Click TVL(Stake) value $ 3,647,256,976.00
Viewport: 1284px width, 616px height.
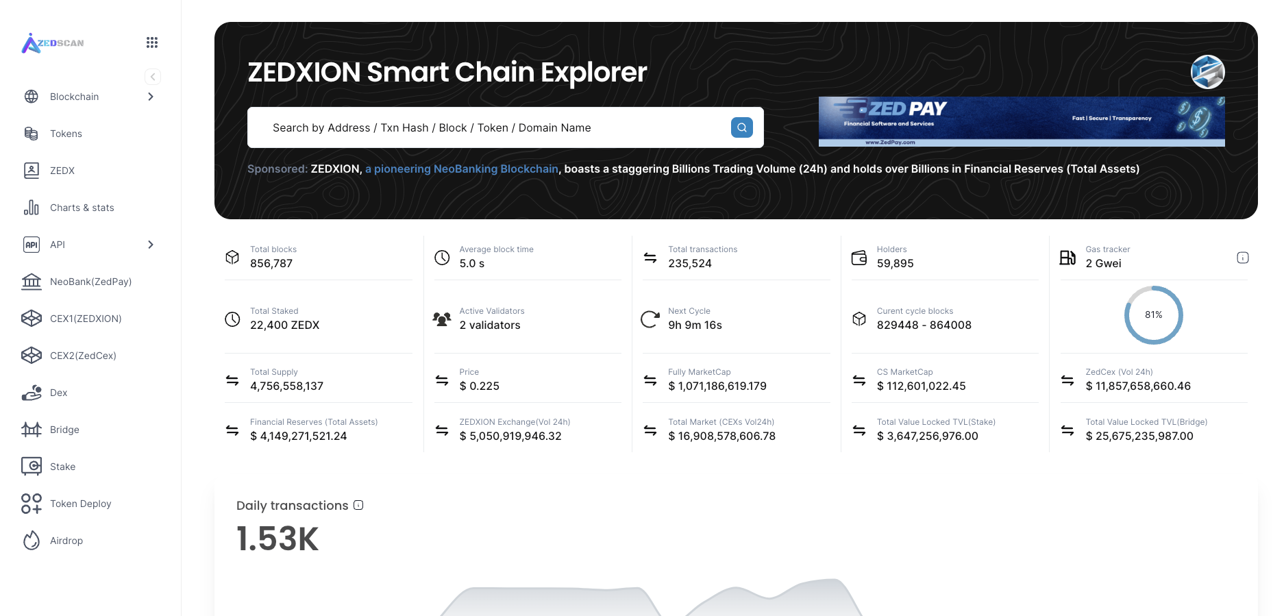point(928,436)
